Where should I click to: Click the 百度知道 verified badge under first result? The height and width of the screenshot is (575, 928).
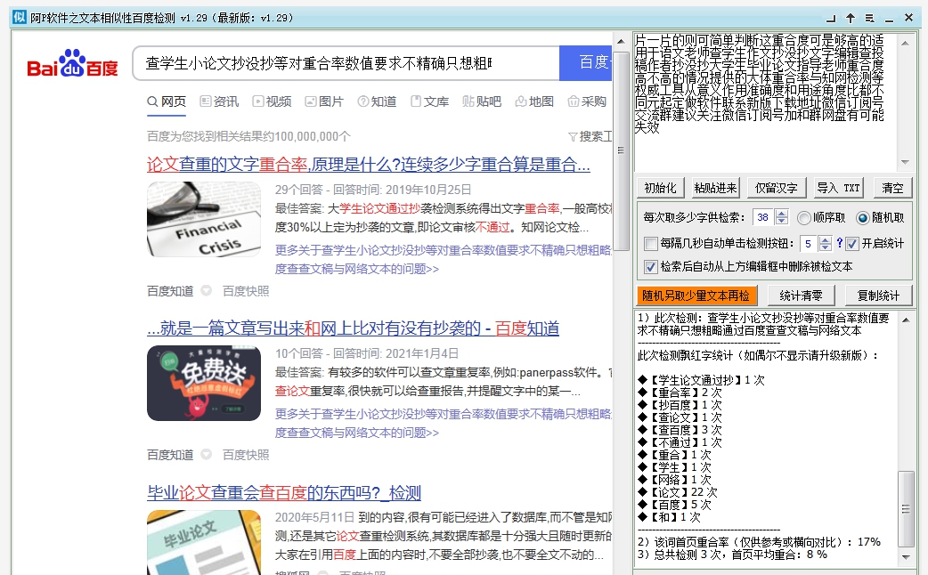[206, 290]
